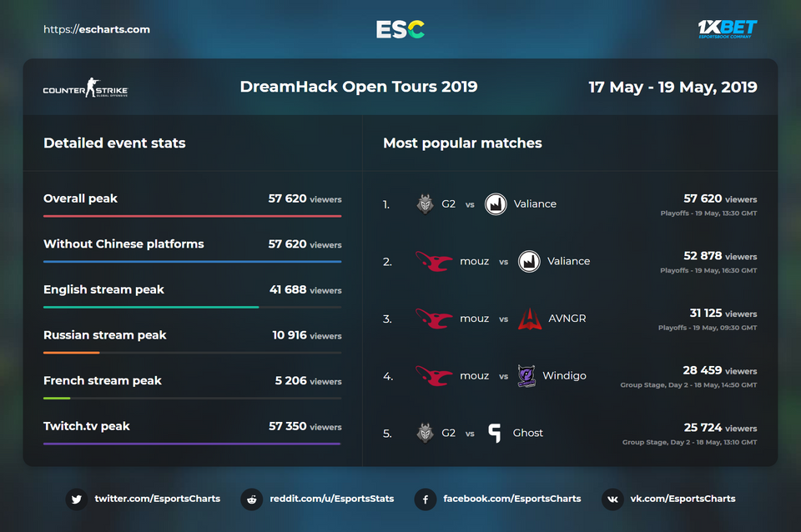The image size is (801, 532).
Task: Click the Valiance team name in match 1
Action: [x=535, y=204]
